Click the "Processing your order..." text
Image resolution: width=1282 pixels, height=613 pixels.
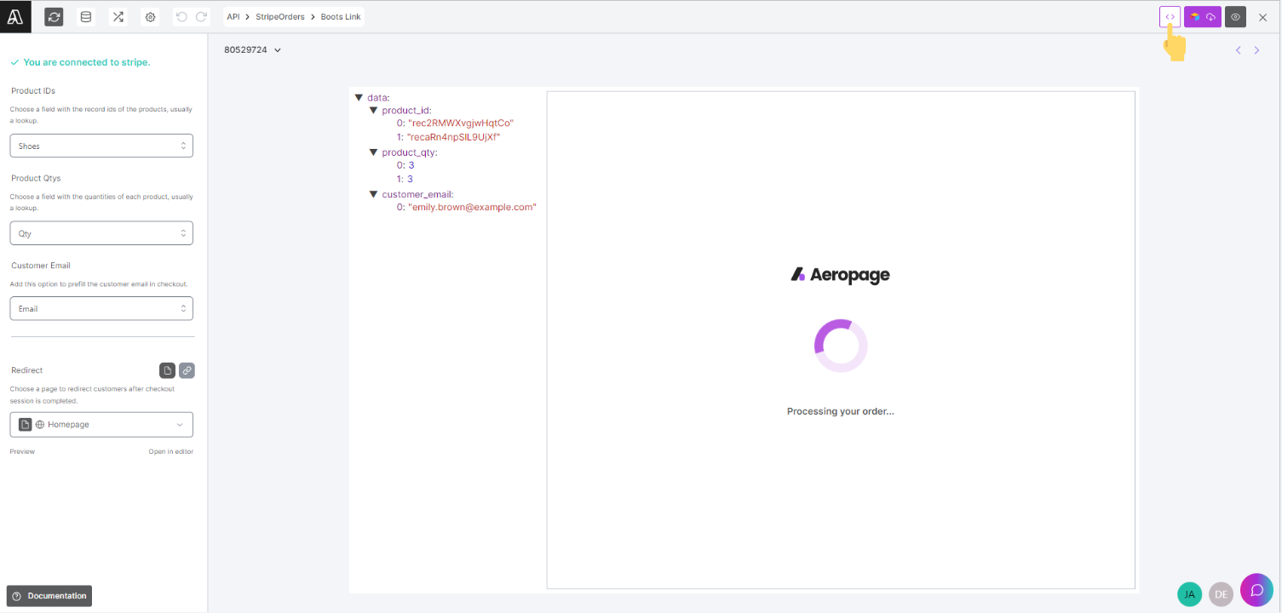[841, 411]
